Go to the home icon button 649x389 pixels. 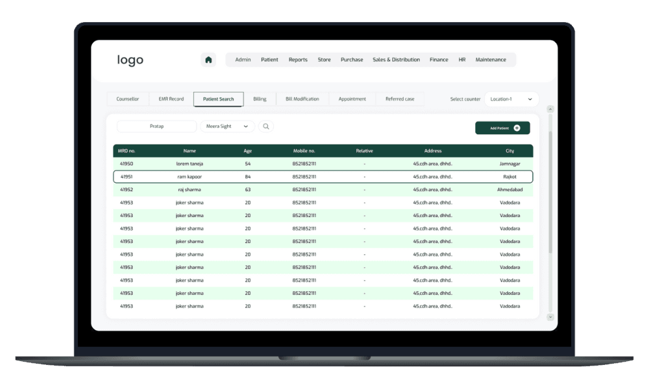coord(208,60)
